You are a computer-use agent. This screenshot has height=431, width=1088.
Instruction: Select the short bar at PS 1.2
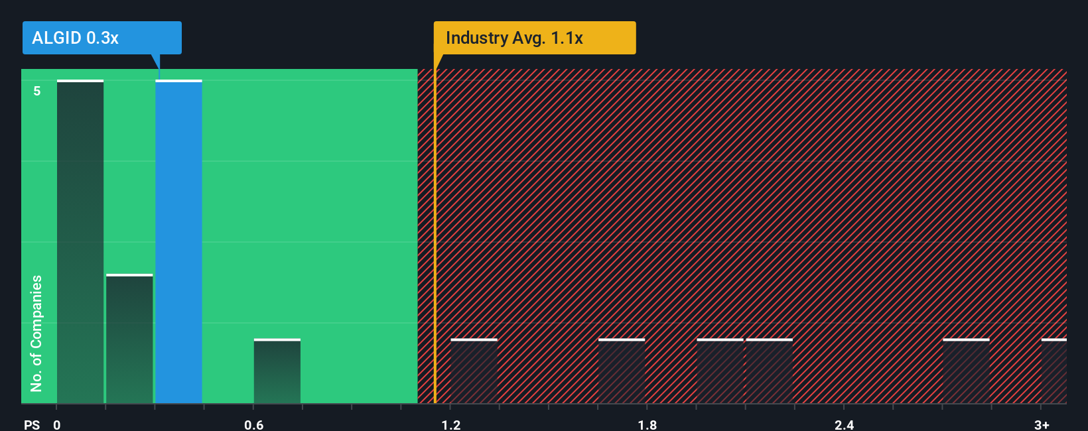click(x=474, y=371)
